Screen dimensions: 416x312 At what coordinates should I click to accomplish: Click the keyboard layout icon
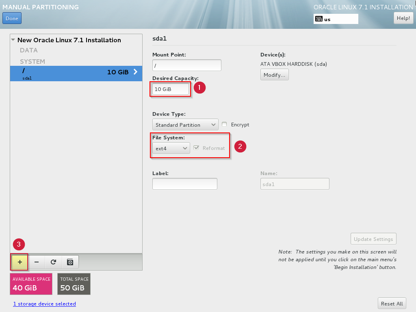[319, 19]
